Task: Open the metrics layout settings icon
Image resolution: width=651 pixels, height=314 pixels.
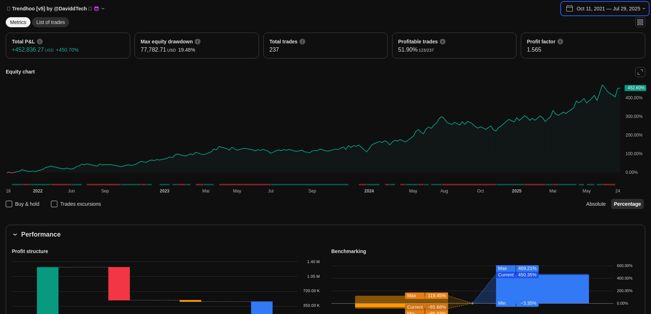Action: pyautogui.click(x=640, y=22)
